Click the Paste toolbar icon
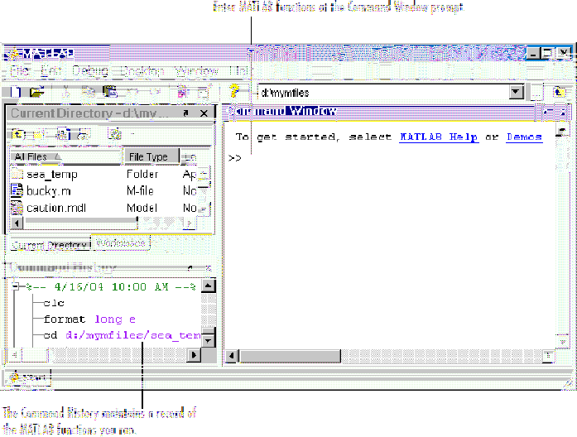 pyautogui.click(x=108, y=93)
